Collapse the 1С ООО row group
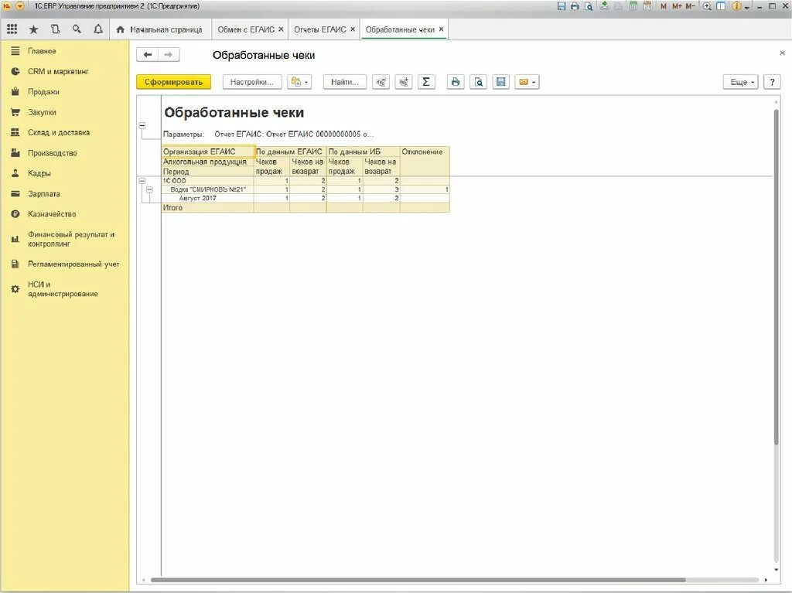Viewport: 792px width, 593px height. tap(142, 180)
